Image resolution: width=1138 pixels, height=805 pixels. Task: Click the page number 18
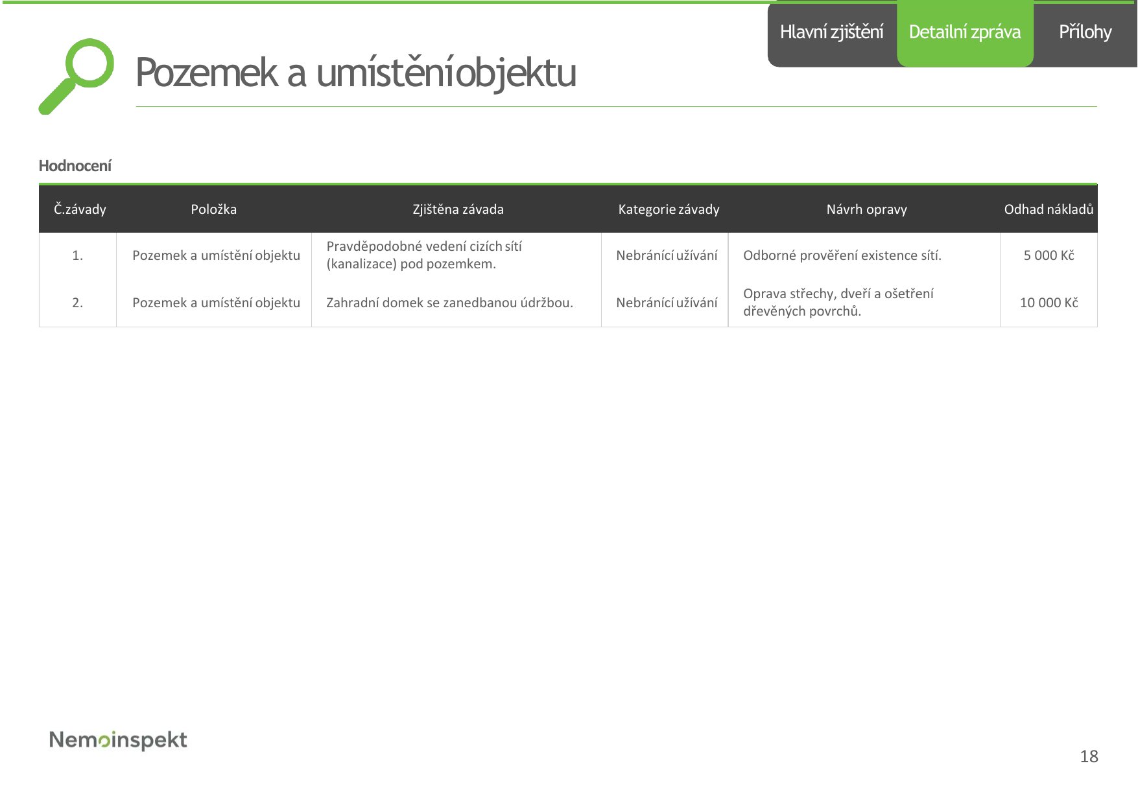pyautogui.click(x=1089, y=756)
